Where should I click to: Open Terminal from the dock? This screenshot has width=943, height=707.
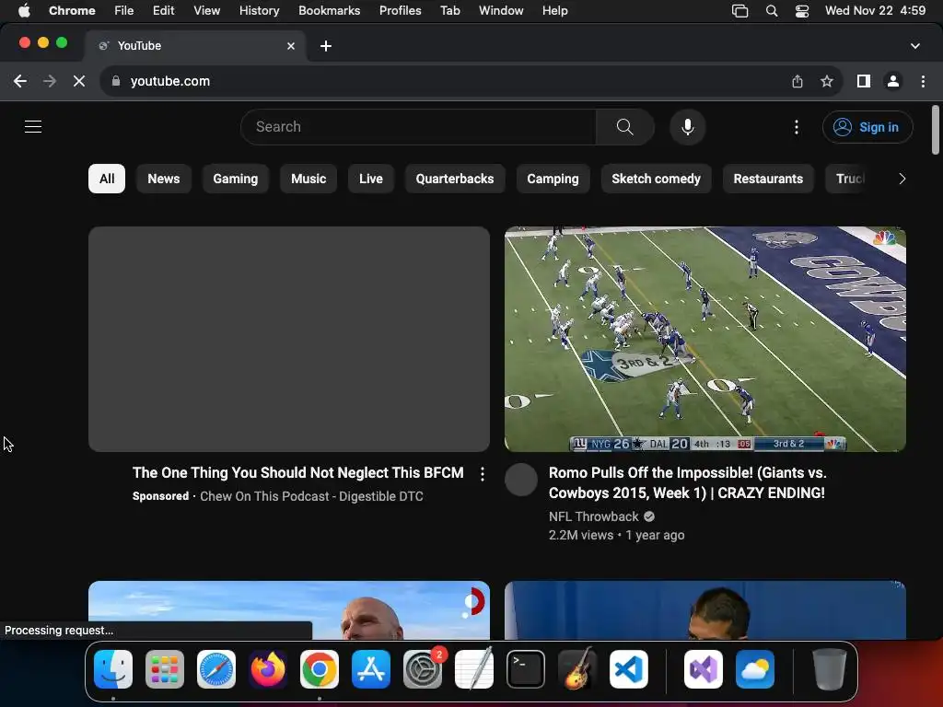tap(526, 669)
